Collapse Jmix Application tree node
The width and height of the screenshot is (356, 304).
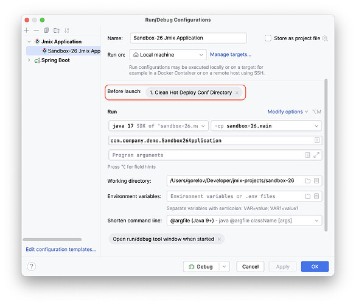(x=29, y=41)
